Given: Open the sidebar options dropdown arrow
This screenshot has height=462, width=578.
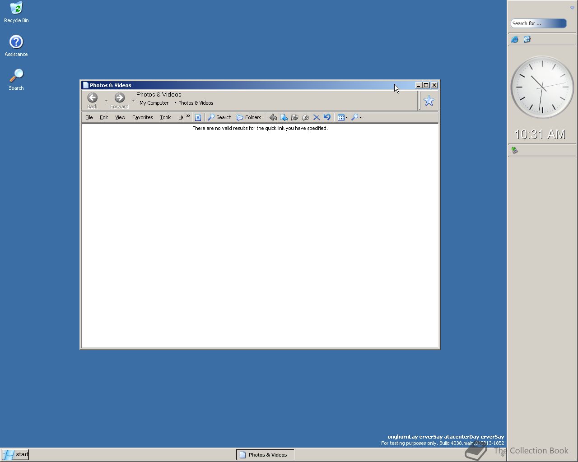Looking at the screenshot, I should pyautogui.click(x=572, y=8).
